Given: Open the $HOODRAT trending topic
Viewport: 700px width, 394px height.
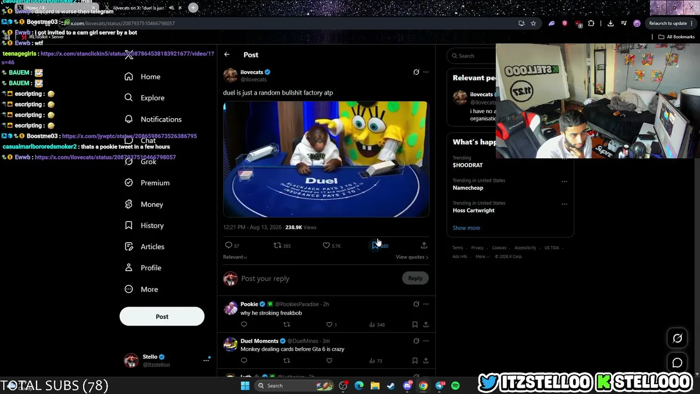Looking at the screenshot, I should (468, 165).
